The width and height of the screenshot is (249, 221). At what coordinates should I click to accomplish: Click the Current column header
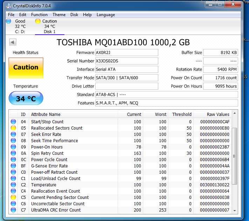tap(130, 114)
